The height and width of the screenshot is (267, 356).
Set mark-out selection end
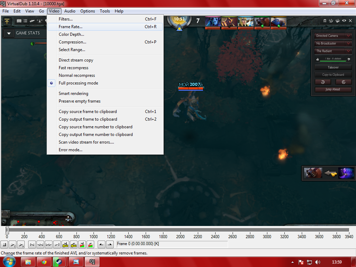[110, 244]
